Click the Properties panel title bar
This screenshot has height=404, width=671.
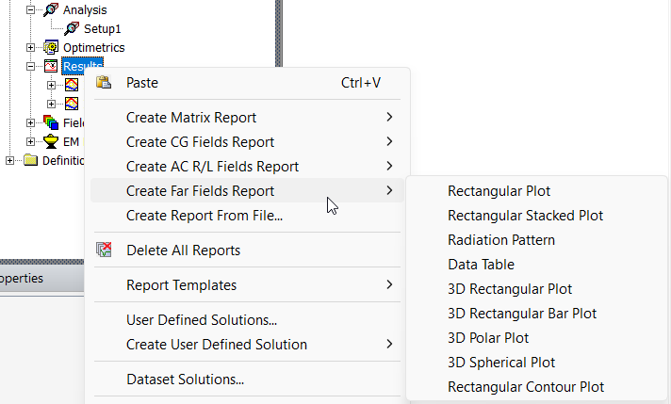click(x=41, y=279)
